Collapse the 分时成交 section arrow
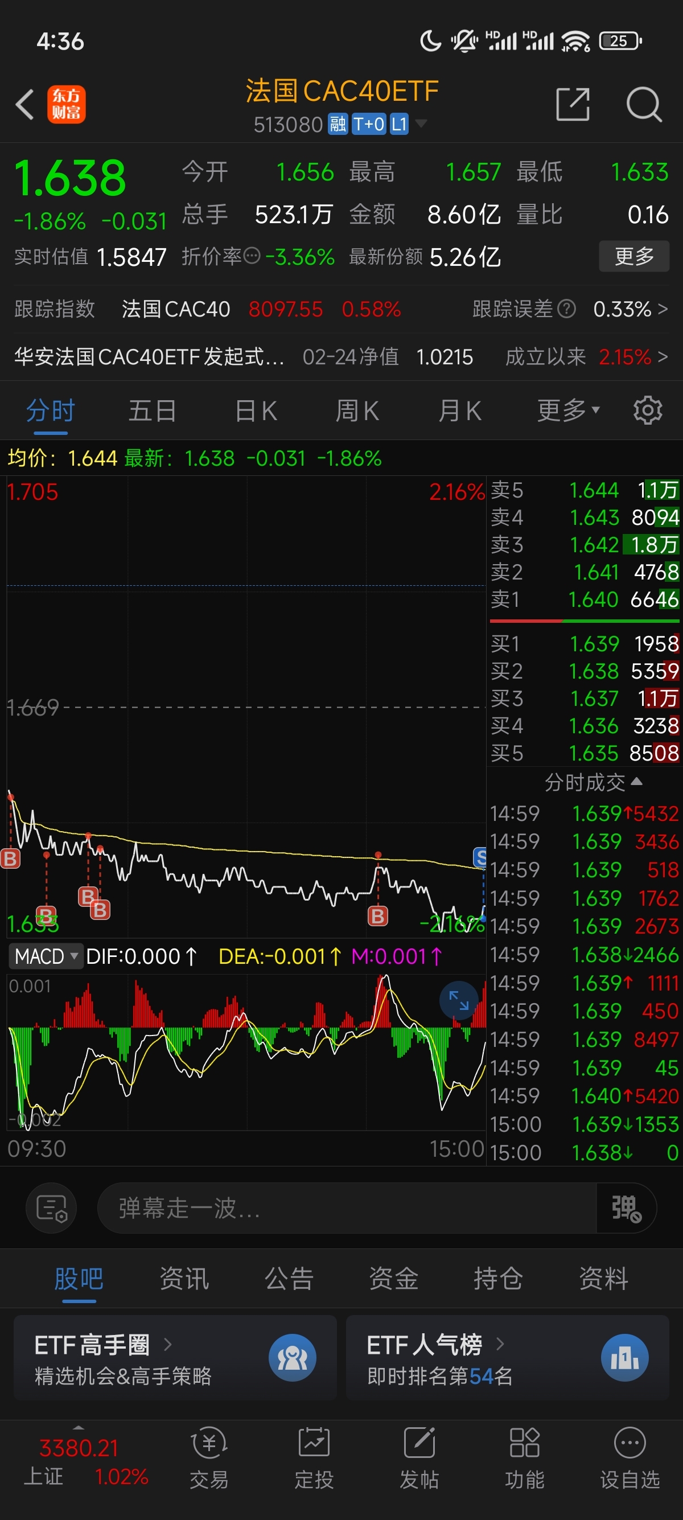This screenshot has width=683, height=1520. point(636,782)
